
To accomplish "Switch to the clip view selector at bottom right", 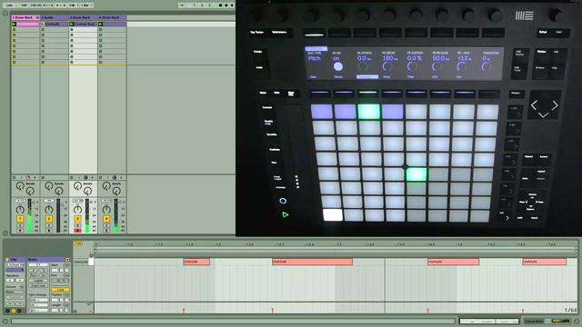I will point(489,321).
